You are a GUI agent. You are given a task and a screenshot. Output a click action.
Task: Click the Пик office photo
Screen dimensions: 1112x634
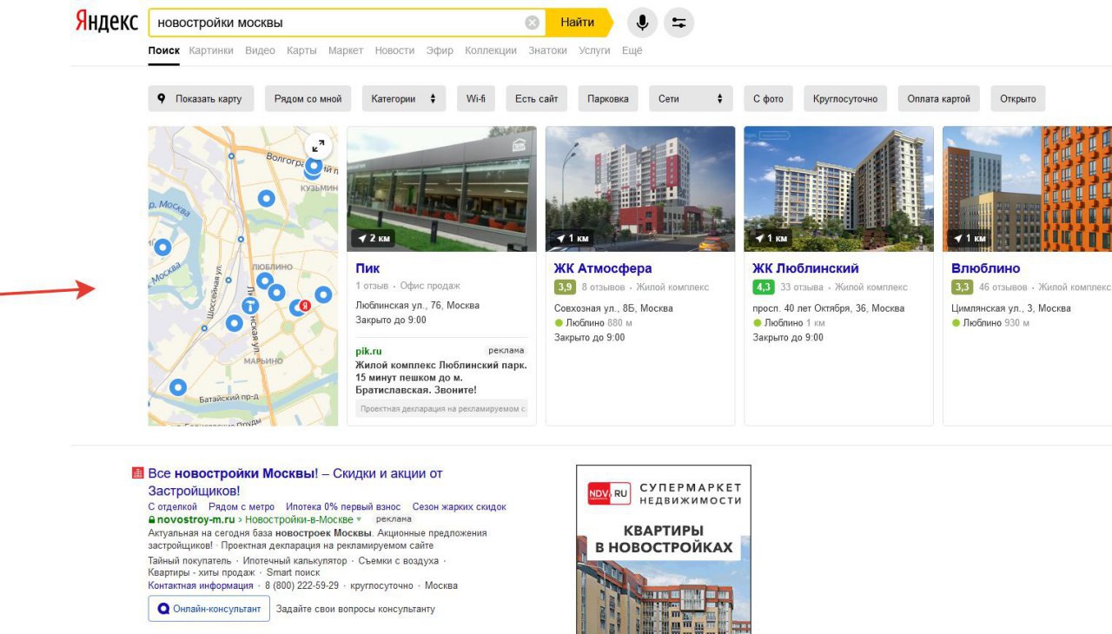[x=441, y=189]
